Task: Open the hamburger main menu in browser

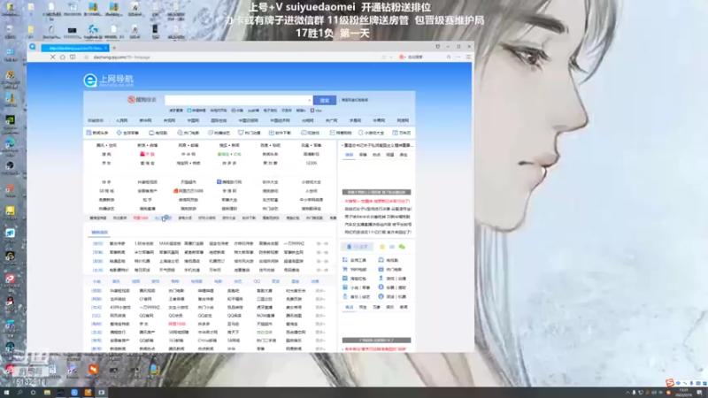Action: pyautogui.click(x=468, y=57)
